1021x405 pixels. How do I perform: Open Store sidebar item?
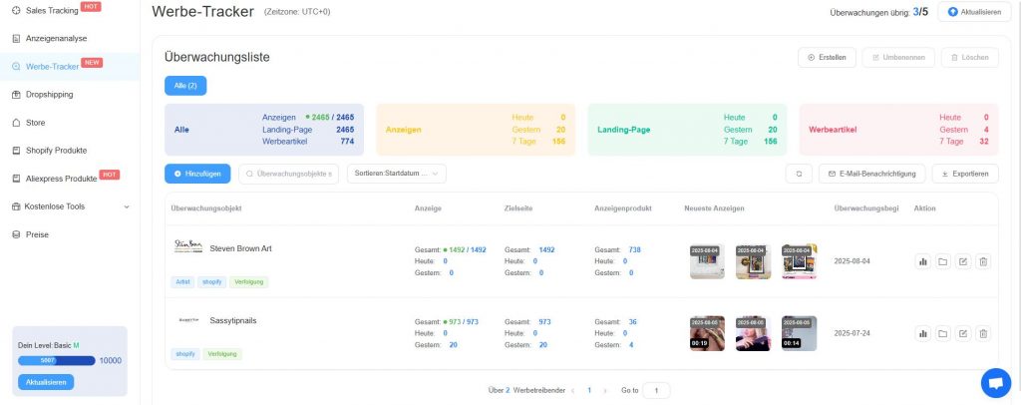click(x=35, y=123)
